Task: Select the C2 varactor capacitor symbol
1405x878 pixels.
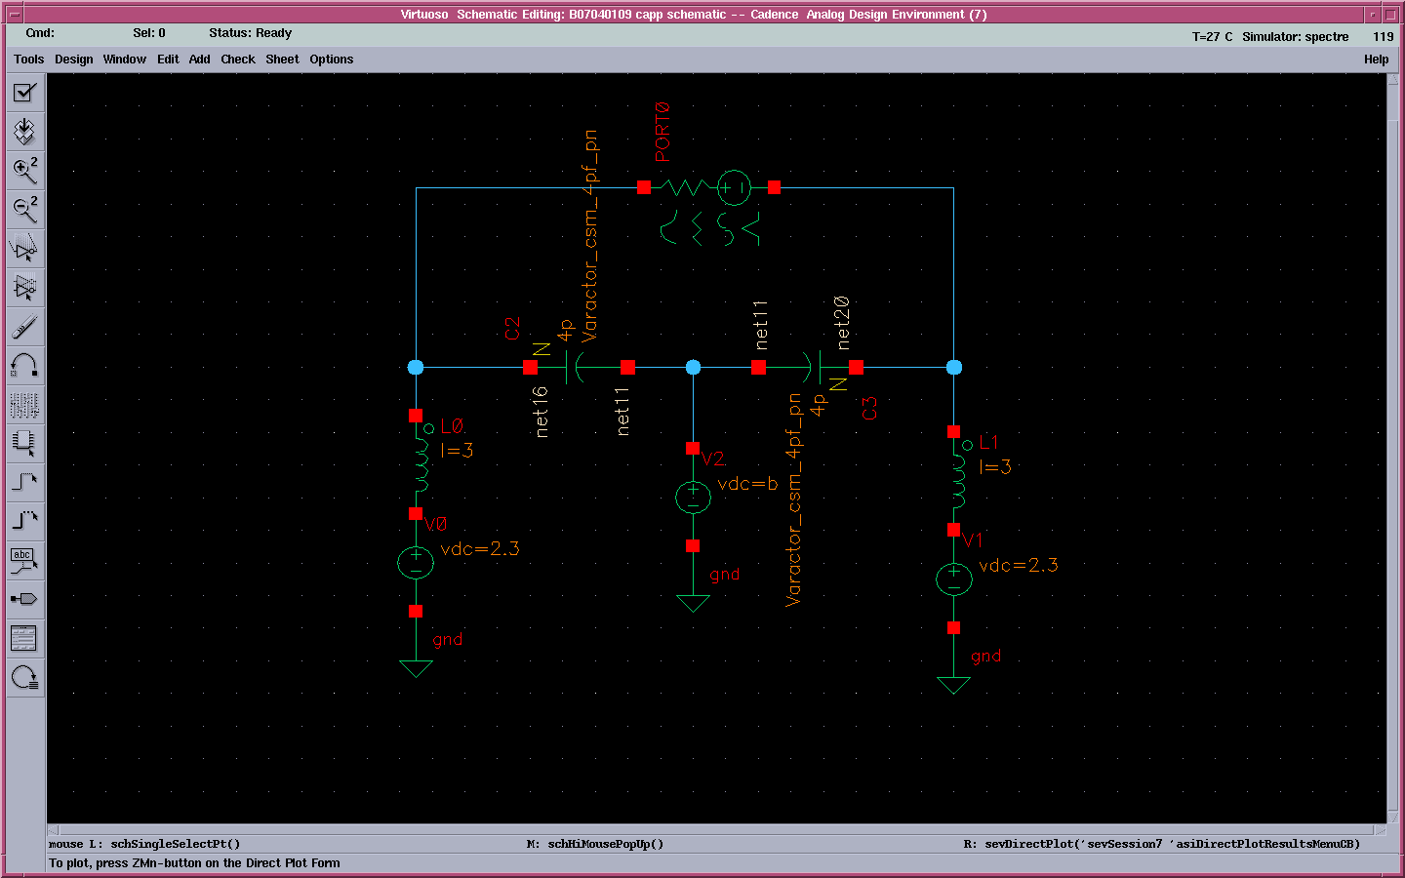Action: [x=579, y=367]
